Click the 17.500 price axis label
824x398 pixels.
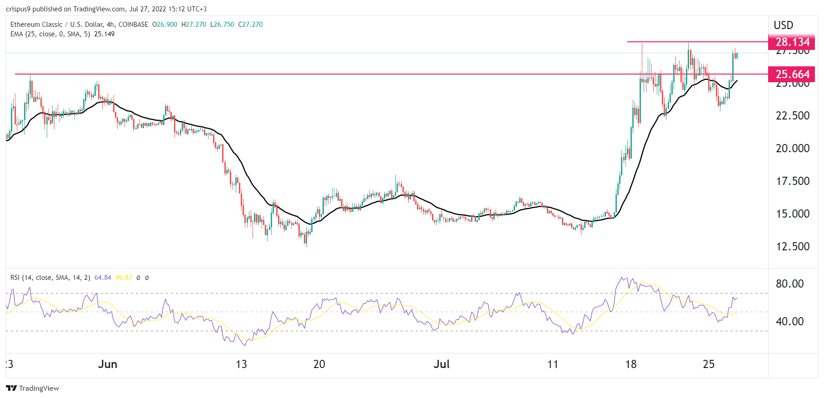click(793, 181)
